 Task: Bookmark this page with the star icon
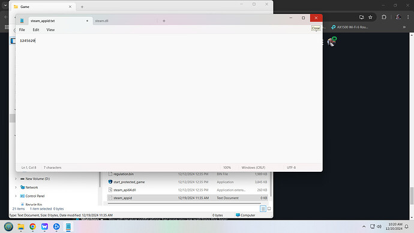(370, 17)
